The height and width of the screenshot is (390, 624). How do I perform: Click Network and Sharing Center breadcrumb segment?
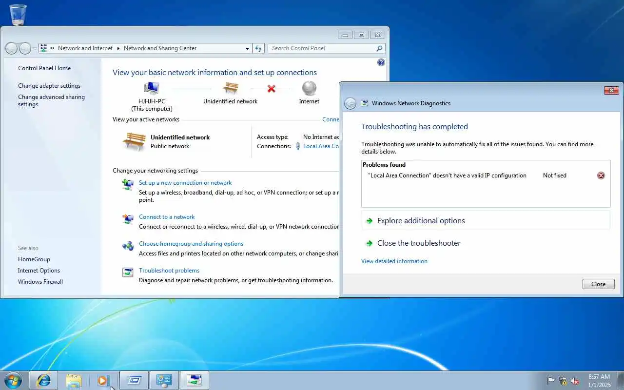[160, 48]
